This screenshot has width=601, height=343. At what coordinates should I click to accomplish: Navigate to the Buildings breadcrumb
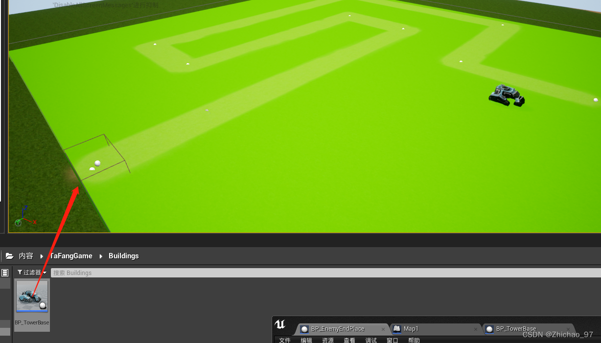coord(123,256)
